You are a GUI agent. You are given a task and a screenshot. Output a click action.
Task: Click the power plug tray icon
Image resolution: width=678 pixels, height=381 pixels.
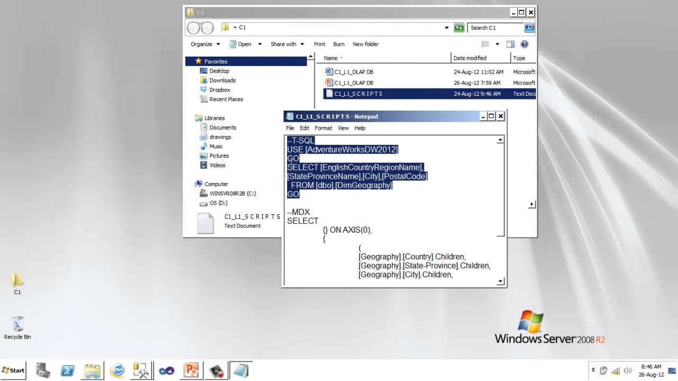(x=604, y=370)
